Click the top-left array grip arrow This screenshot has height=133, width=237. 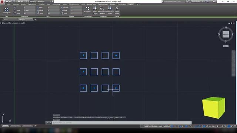pos(83,55)
